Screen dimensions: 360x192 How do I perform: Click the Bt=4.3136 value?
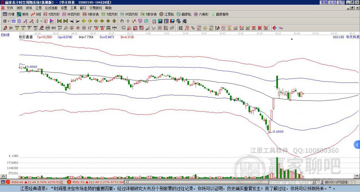(127, 37)
